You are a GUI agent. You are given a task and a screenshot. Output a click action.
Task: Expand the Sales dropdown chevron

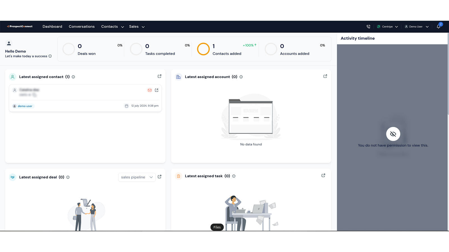[143, 27]
